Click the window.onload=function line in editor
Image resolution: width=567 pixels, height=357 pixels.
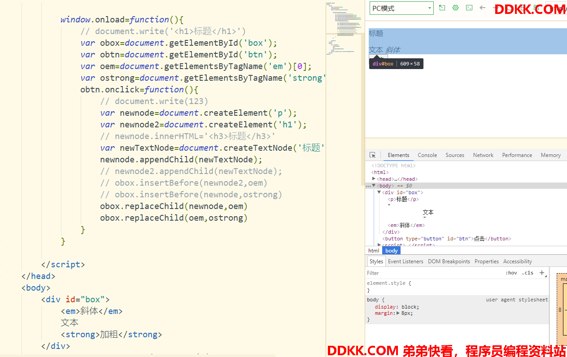point(122,20)
